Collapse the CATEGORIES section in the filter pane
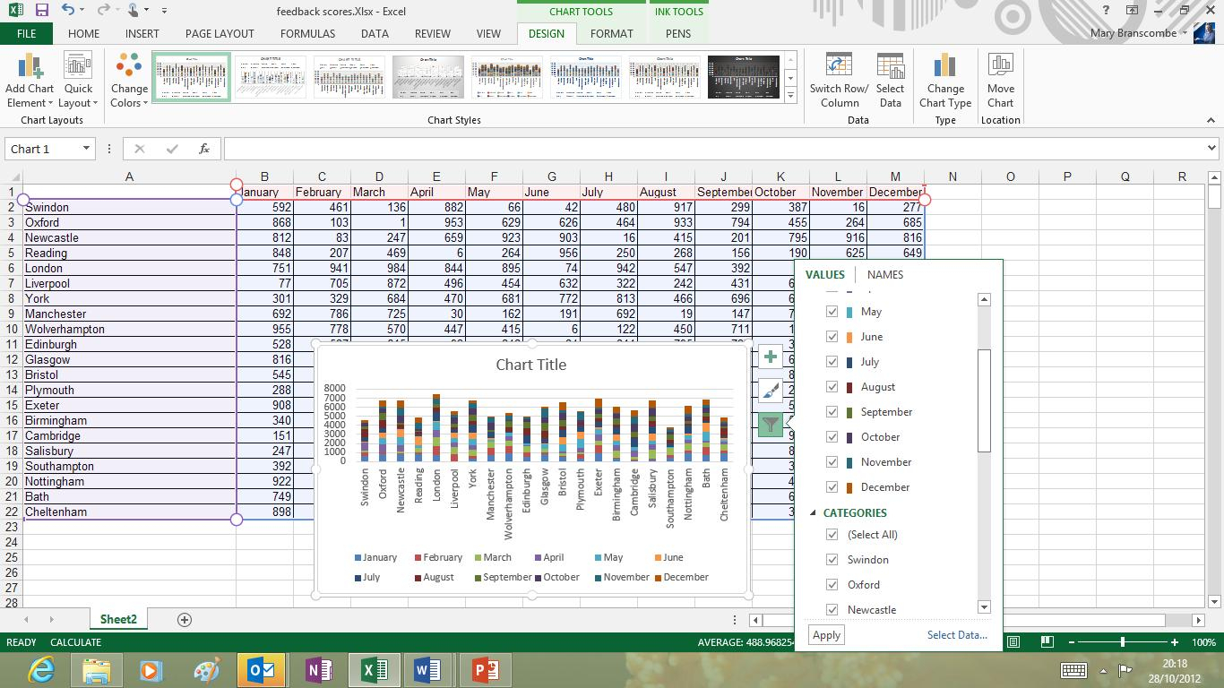Viewport: 1224px width, 688px height. pos(813,513)
